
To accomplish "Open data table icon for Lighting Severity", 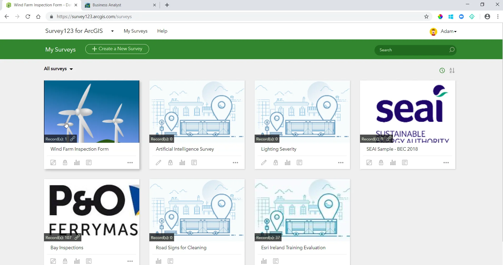I will click(299, 162).
